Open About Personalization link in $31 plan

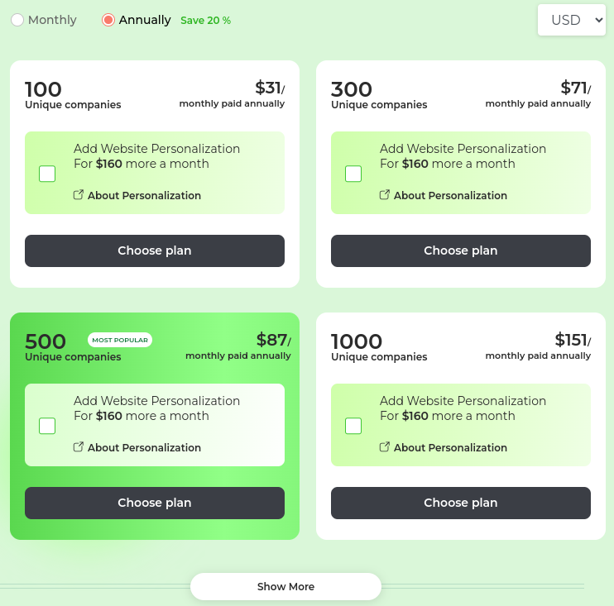144,195
